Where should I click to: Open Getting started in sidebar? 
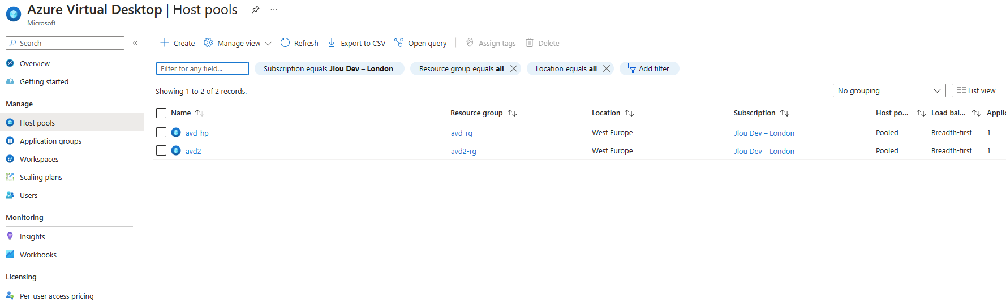point(44,81)
